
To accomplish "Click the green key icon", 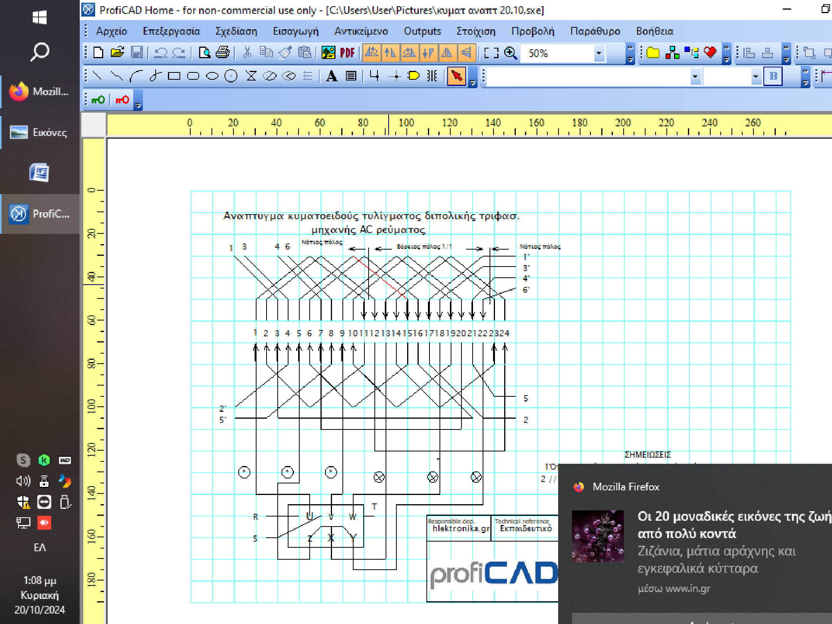I will pyautogui.click(x=98, y=100).
